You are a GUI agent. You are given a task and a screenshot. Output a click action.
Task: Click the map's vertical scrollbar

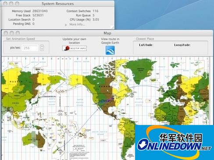pos(210,91)
